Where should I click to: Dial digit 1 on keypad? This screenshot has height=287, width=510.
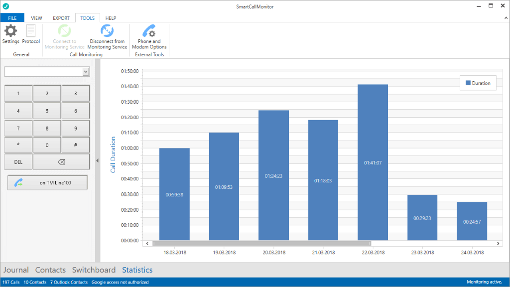(x=18, y=93)
